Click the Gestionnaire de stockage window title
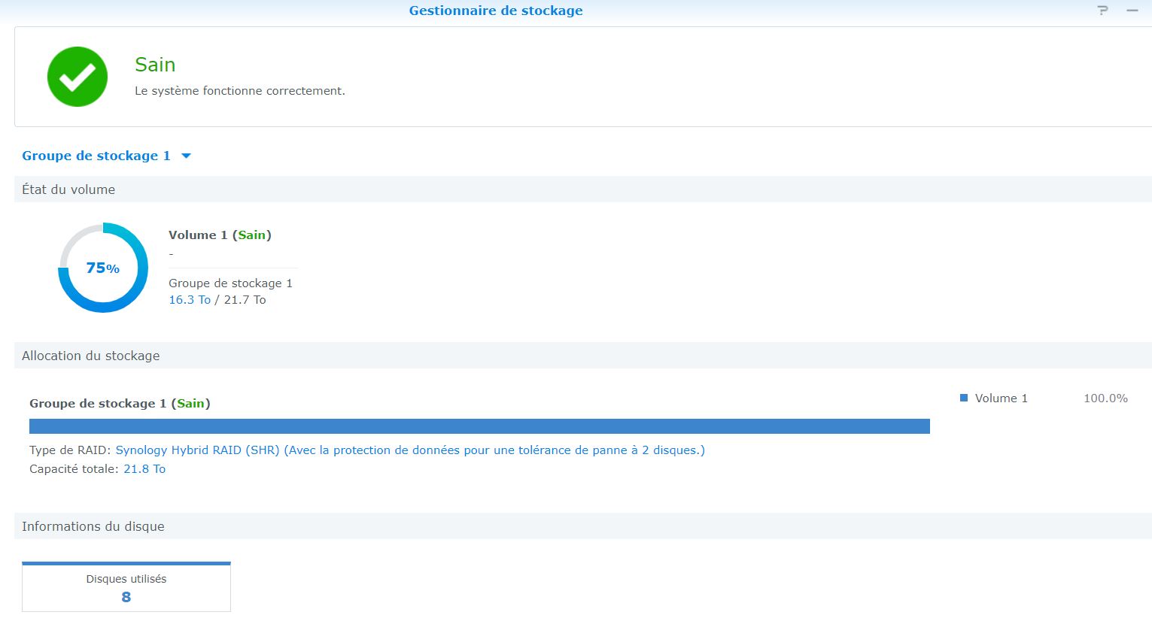Image resolution: width=1152 pixels, height=621 pixels. point(496,11)
